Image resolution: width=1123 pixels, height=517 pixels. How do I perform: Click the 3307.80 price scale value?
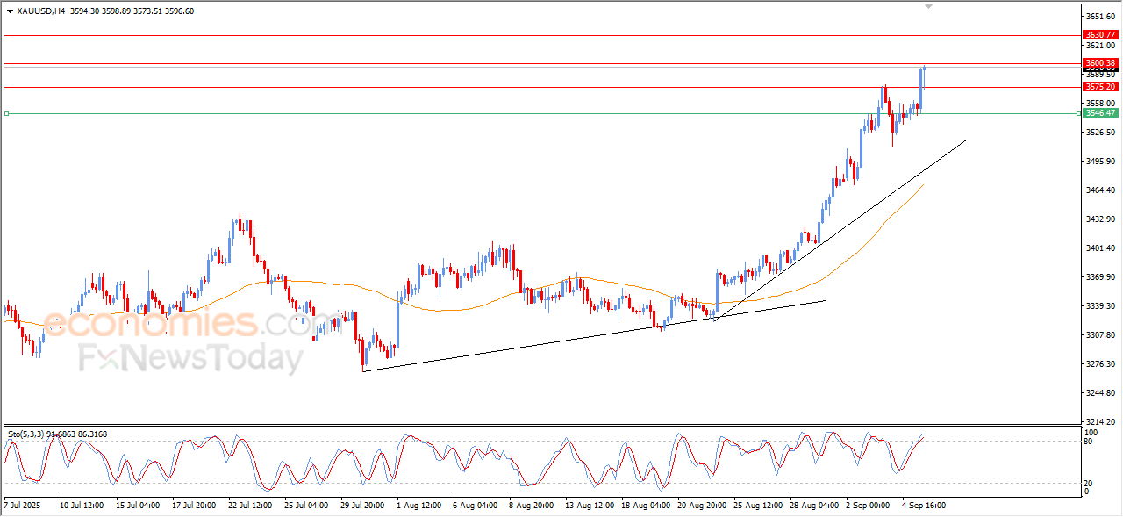(x=1100, y=335)
